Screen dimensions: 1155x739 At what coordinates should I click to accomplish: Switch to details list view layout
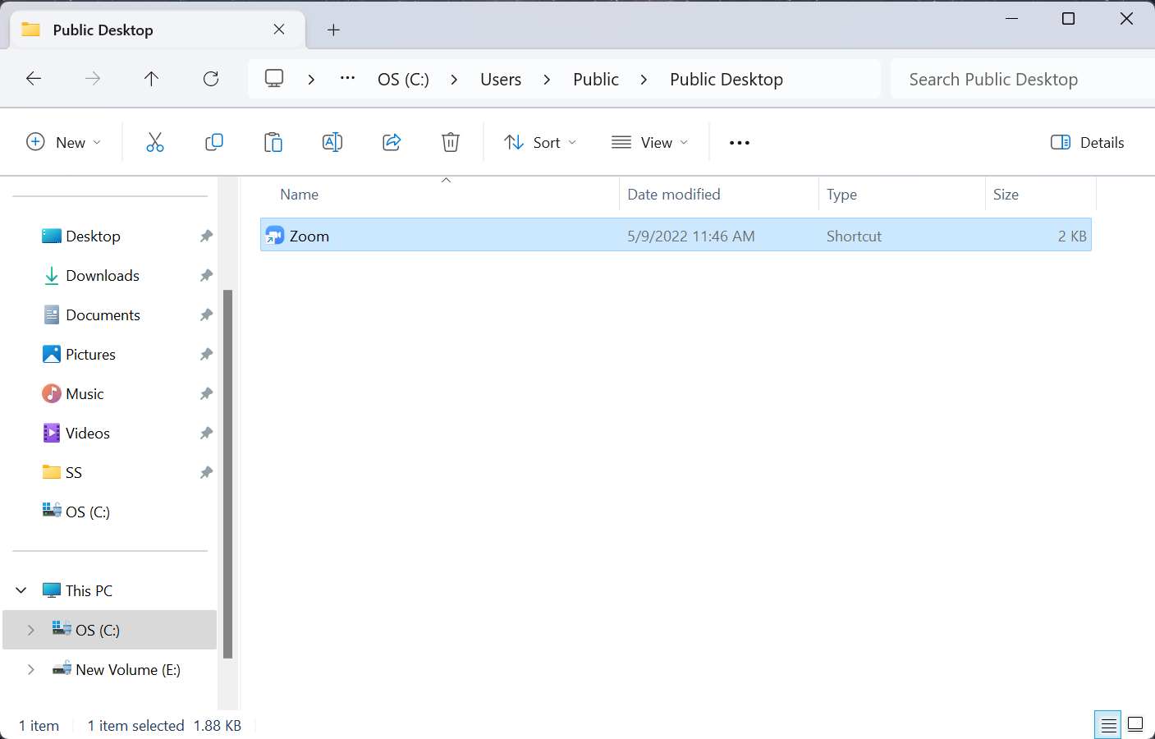click(1108, 724)
